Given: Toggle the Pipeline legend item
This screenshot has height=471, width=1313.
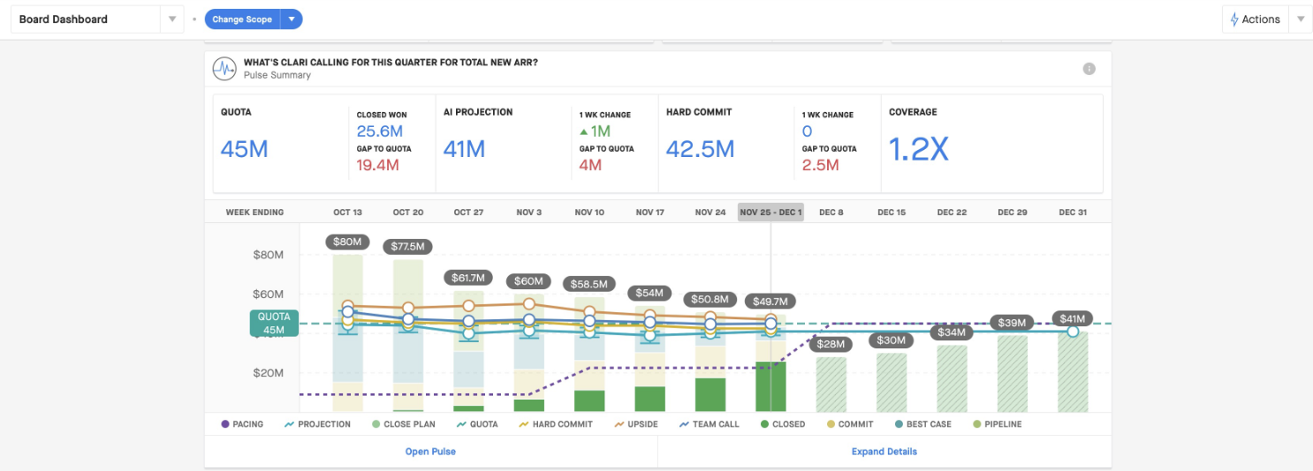Looking at the screenshot, I should pyautogui.click(x=997, y=424).
